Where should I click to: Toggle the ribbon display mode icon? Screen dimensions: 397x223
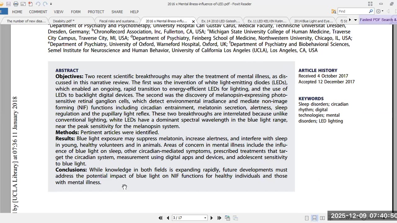(x=370, y=4)
